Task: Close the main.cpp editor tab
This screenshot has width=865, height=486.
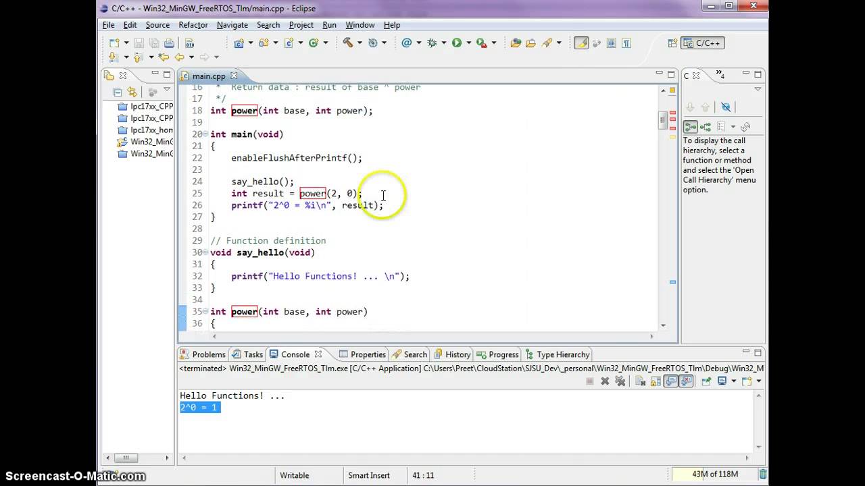Action: pos(234,76)
